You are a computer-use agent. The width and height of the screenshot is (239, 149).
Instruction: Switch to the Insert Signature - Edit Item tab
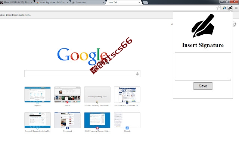pyautogui.click(x=52, y=3)
